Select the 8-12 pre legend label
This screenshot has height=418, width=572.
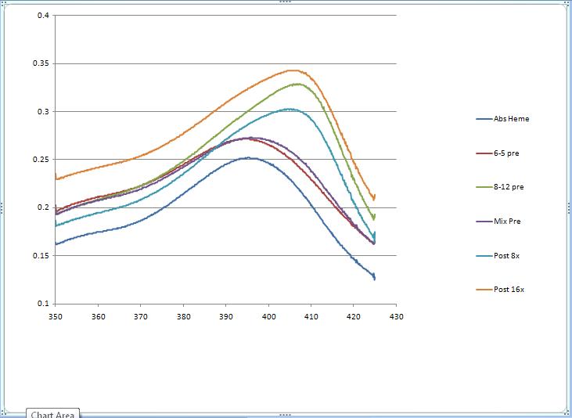508,187
